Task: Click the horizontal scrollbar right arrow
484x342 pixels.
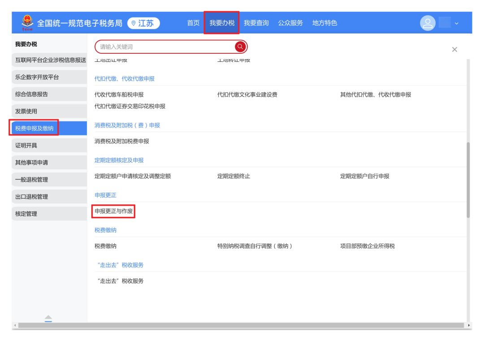Action: (x=469, y=325)
